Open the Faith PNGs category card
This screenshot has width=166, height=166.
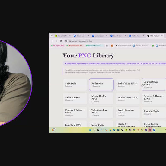[101, 85]
